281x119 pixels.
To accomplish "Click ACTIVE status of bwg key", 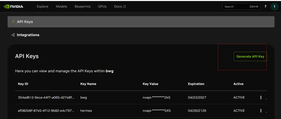I will tap(239, 97).
